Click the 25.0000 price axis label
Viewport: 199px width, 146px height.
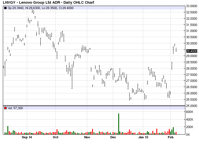point(191,106)
